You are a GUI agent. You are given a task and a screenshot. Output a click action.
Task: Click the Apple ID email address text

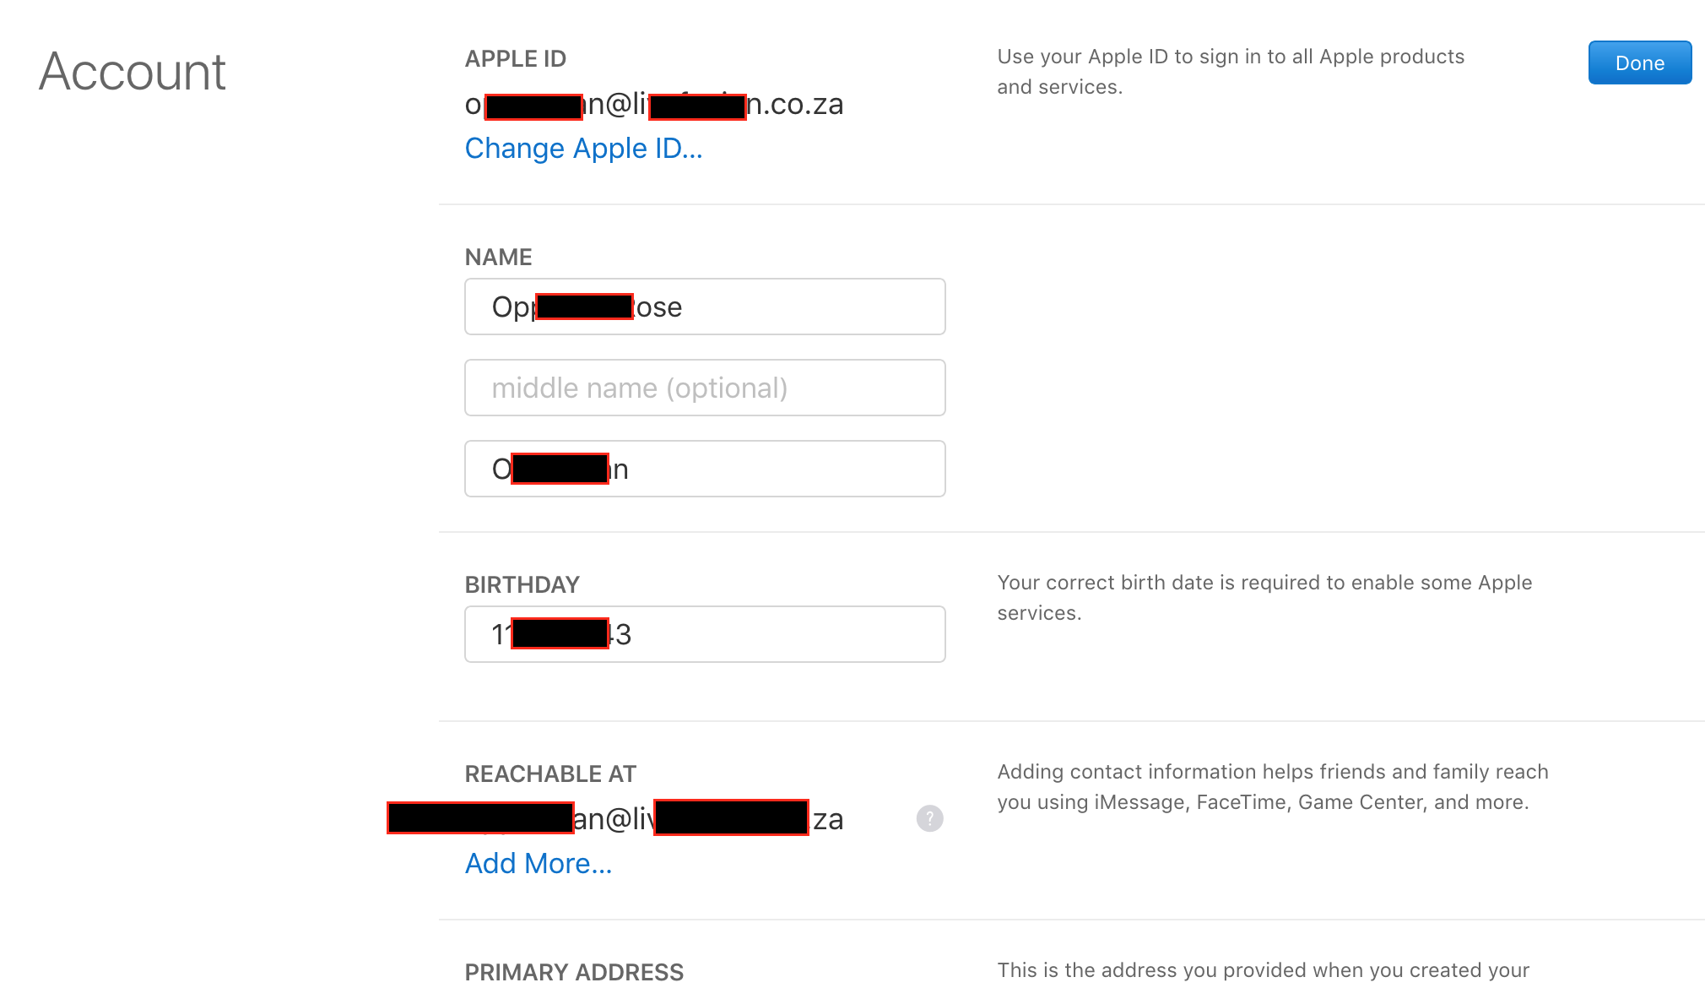tap(654, 105)
